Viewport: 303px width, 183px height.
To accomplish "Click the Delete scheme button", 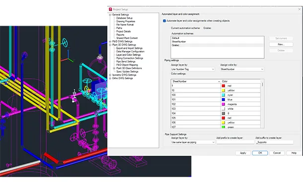I will point(281,50).
